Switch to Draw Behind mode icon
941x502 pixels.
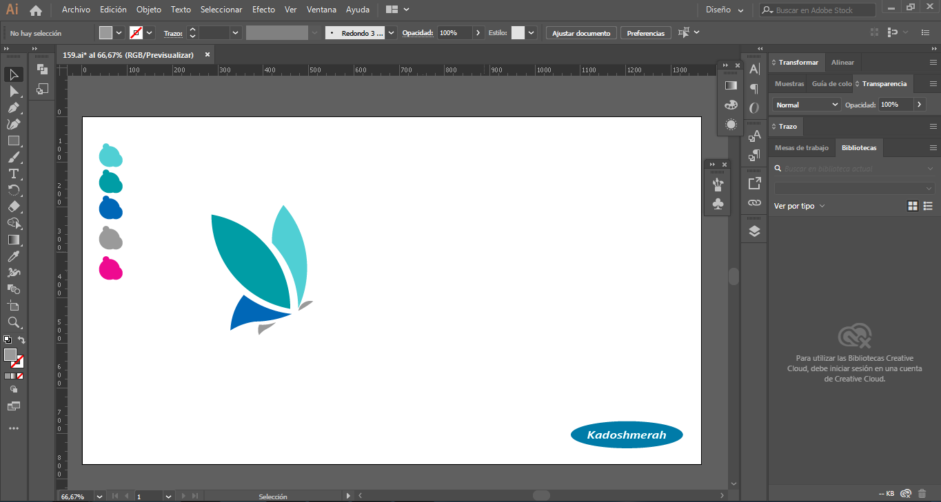[x=14, y=390]
